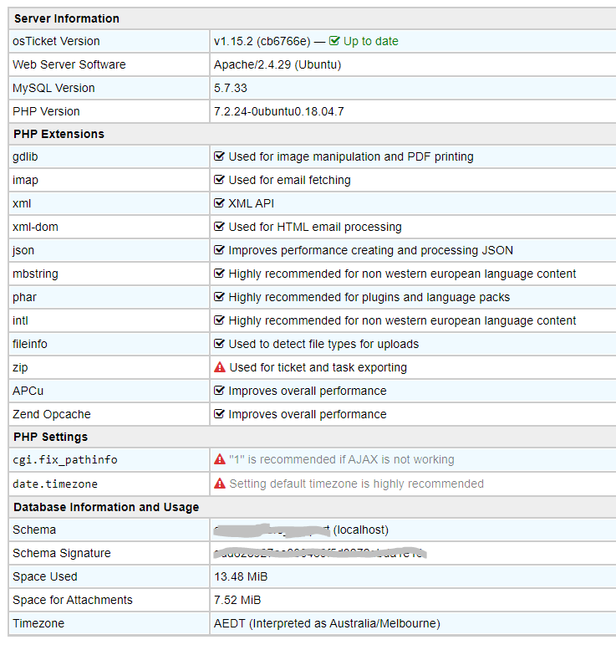This screenshot has height=645, width=616.
Task: Click the Timezone AEDT value
Action: 327,623
